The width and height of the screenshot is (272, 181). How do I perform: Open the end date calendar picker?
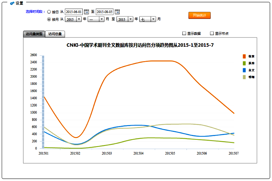[117, 12]
